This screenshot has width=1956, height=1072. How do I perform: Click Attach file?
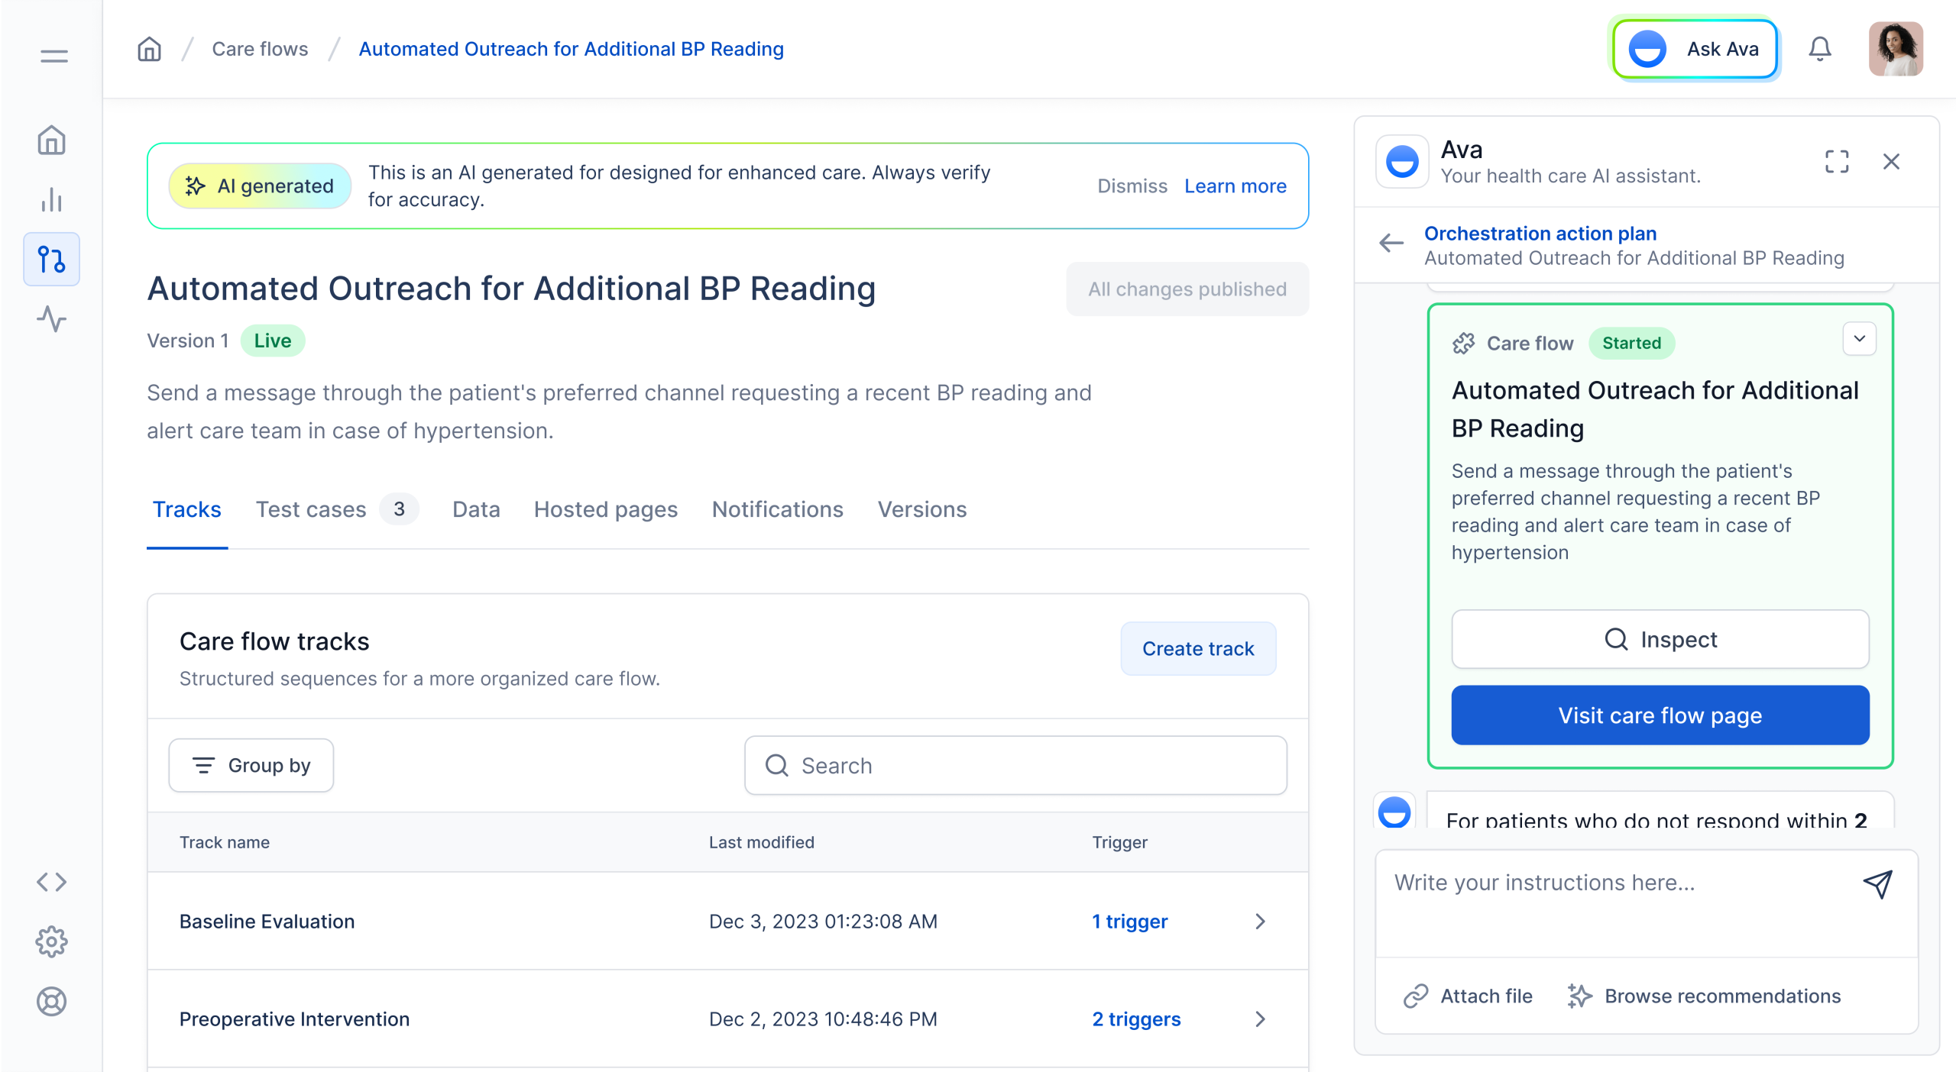coord(1468,996)
